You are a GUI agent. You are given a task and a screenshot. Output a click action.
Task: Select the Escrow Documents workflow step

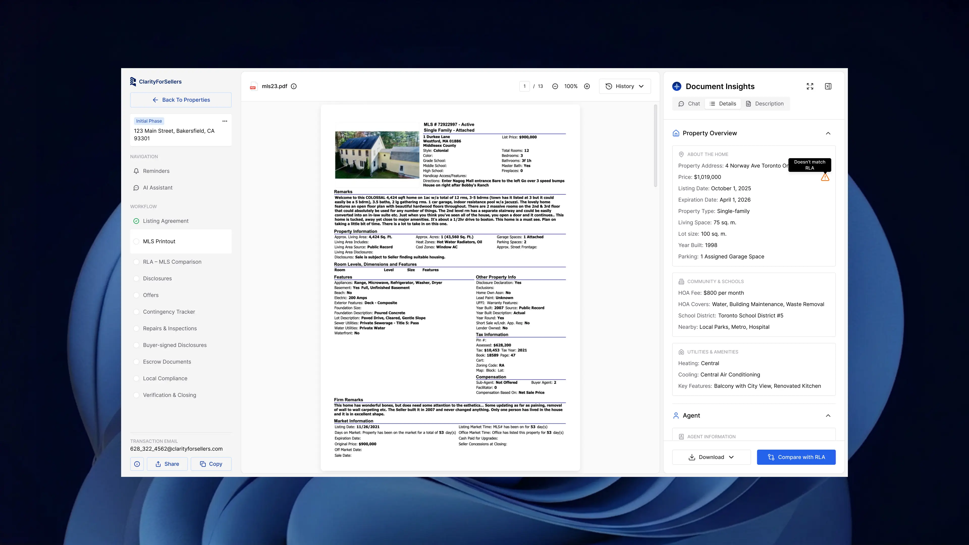tap(167, 362)
